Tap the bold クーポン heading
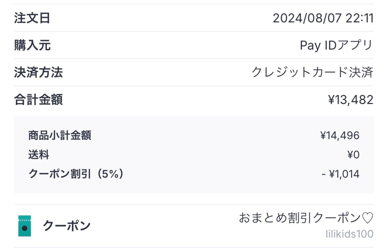 (x=67, y=226)
